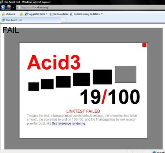Screen dimensions: 165x153
Task: Select The Acid3 Test tab
Action: point(31,20)
